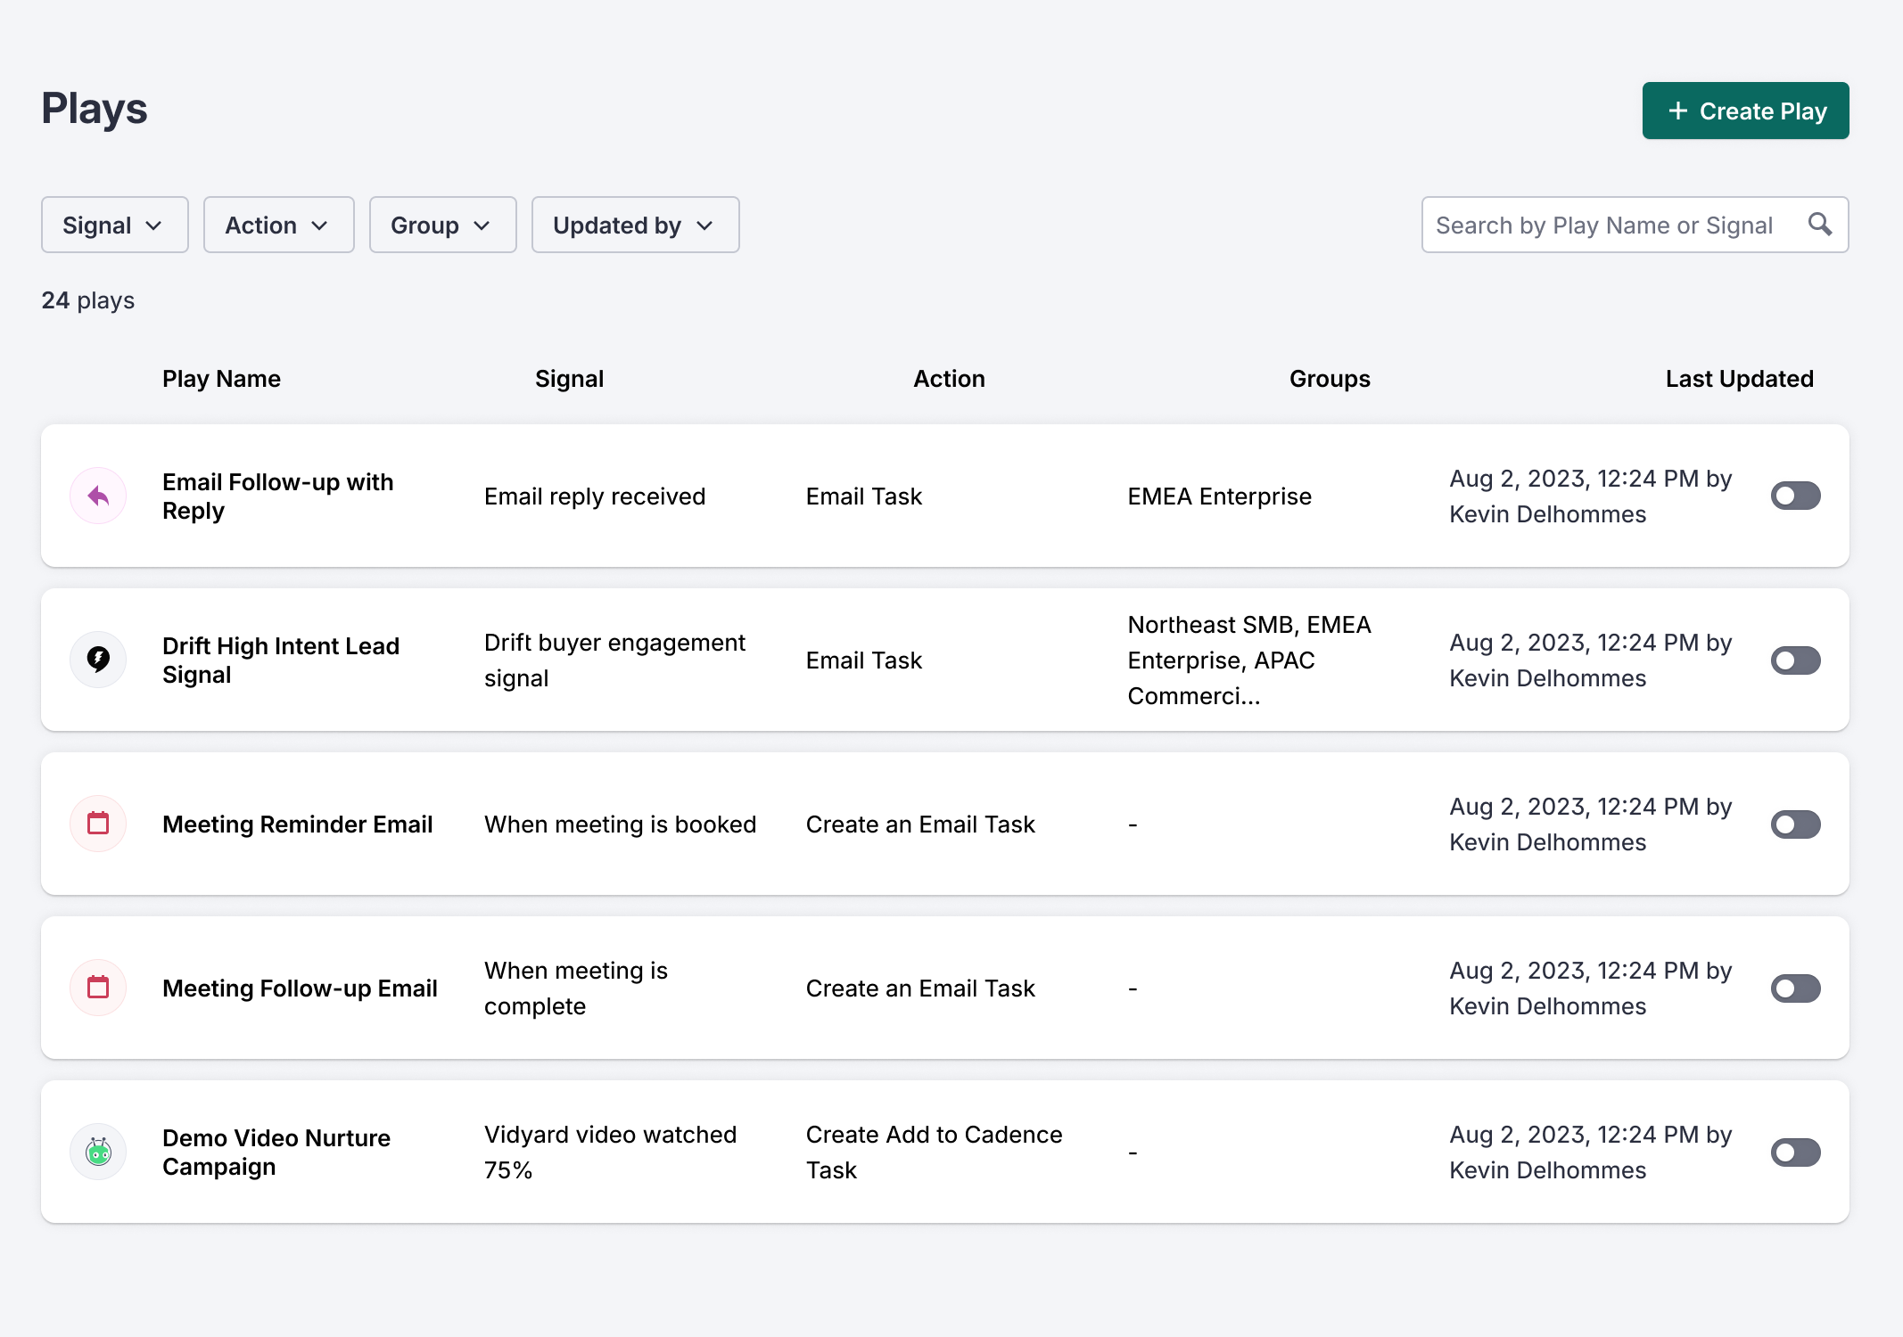Open Drift High Intent Lead Signal play
Viewport: 1903px width, 1337px height.
[x=280, y=660]
